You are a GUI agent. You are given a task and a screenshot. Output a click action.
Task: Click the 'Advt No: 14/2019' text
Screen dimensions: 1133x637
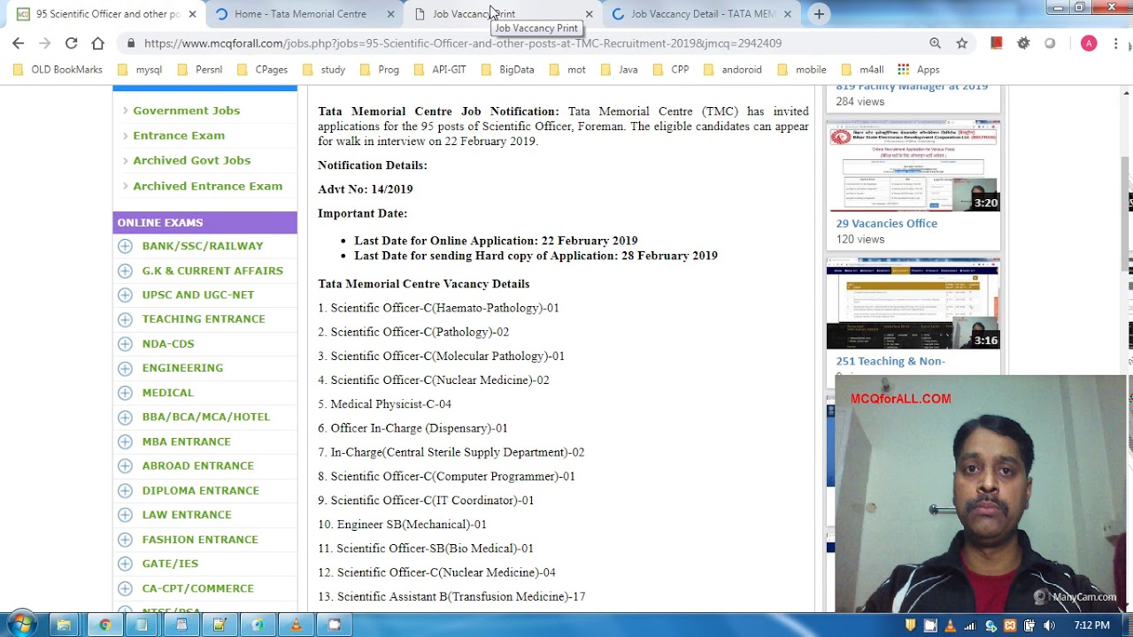pos(366,189)
